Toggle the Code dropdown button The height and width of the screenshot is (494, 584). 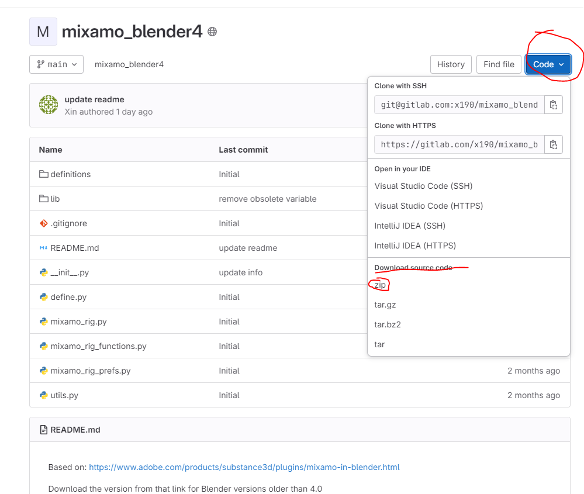coord(548,64)
